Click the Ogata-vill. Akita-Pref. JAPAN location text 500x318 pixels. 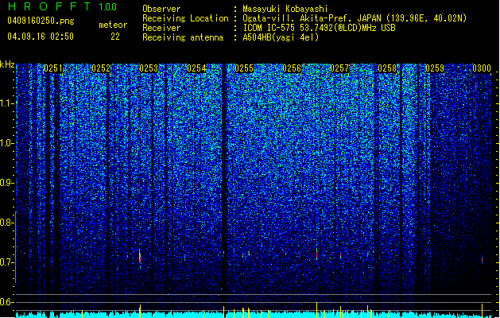pyautogui.click(x=355, y=18)
